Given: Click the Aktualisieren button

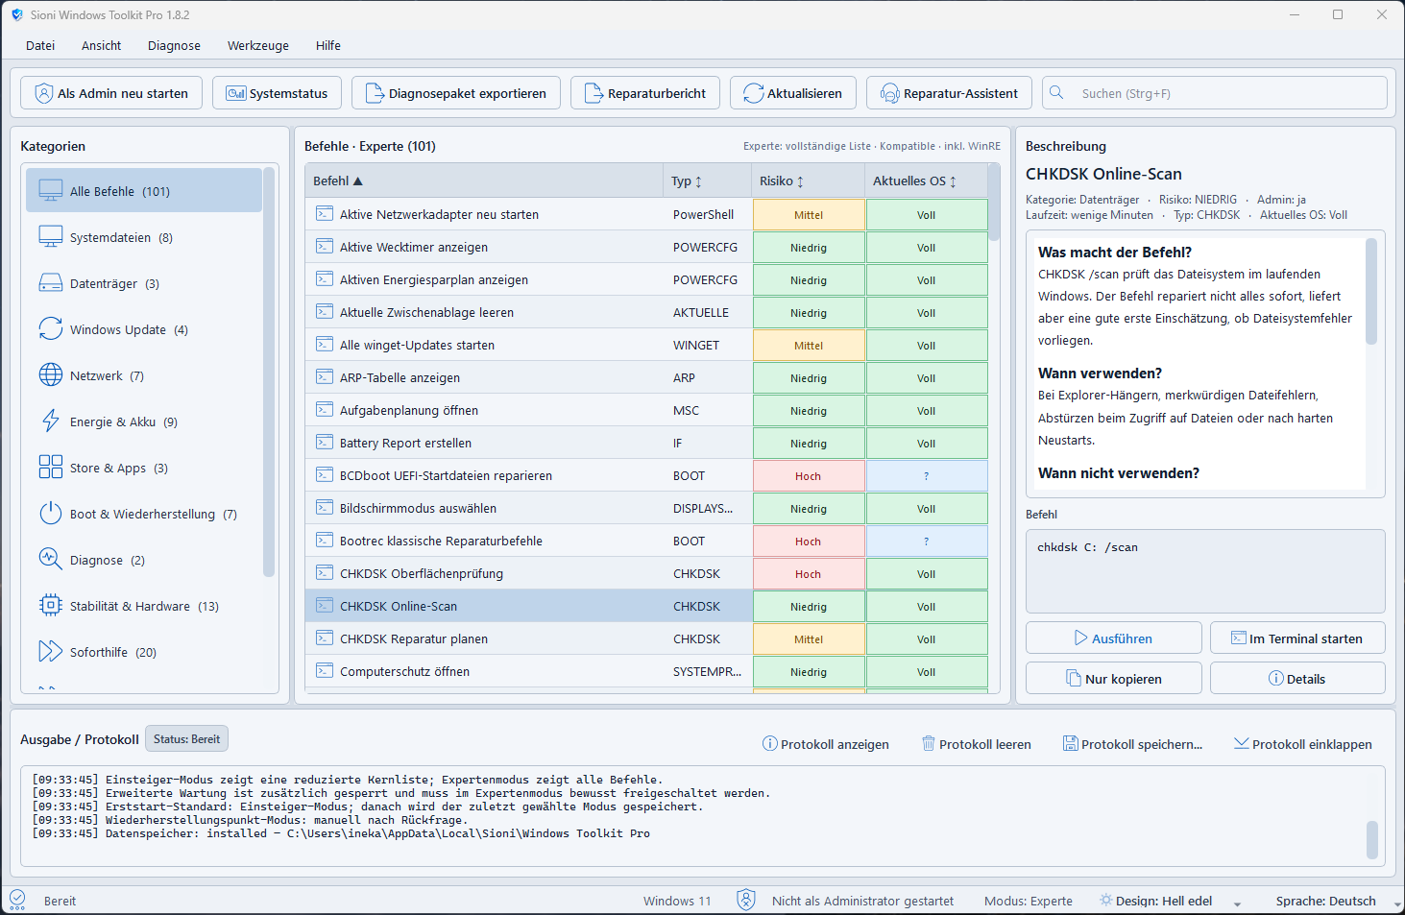Looking at the screenshot, I should tap(793, 93).
